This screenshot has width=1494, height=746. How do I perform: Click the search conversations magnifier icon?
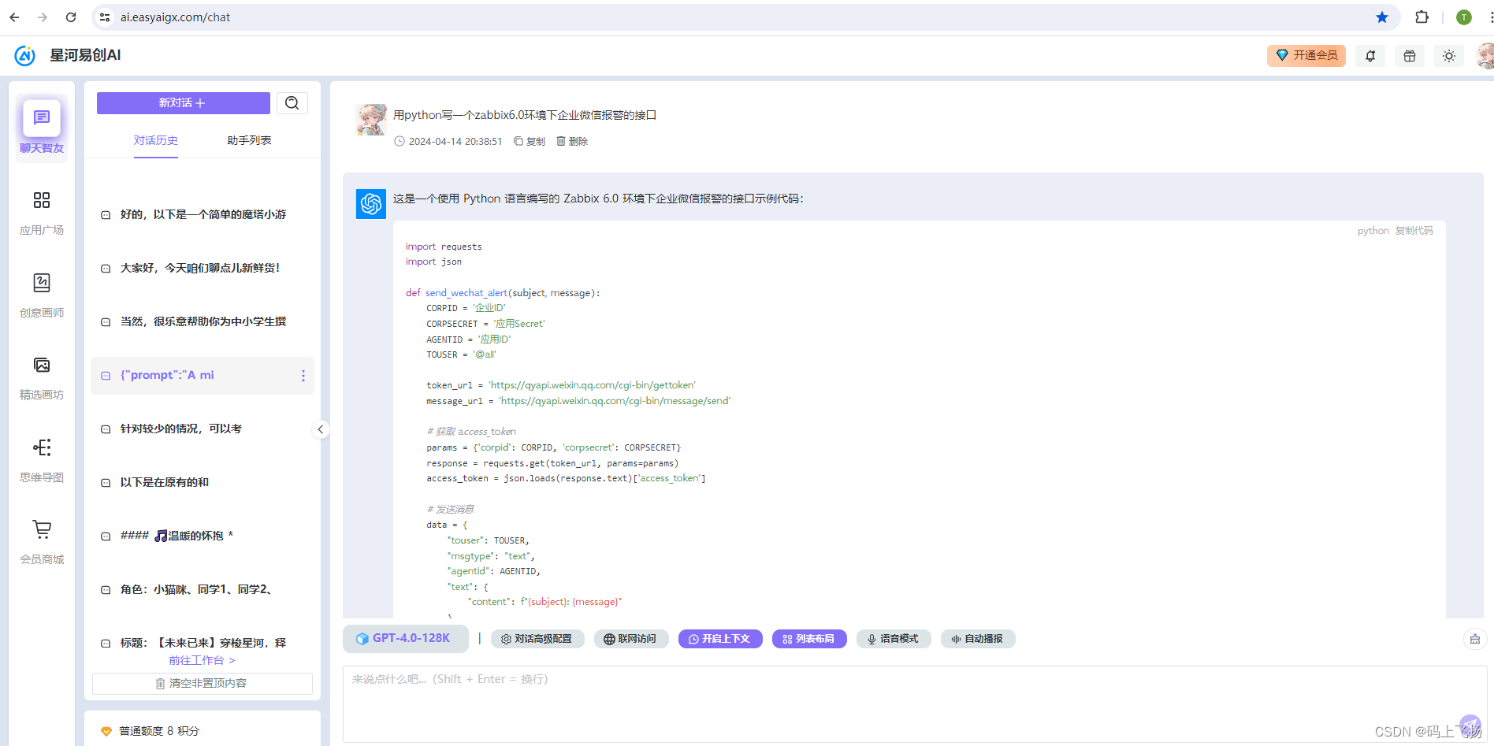point(292,103)
